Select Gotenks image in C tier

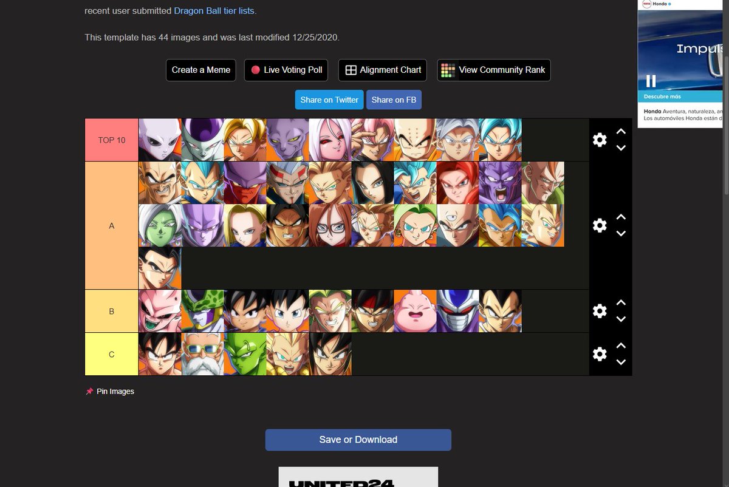pyautogui.click(x=288, y=355)
